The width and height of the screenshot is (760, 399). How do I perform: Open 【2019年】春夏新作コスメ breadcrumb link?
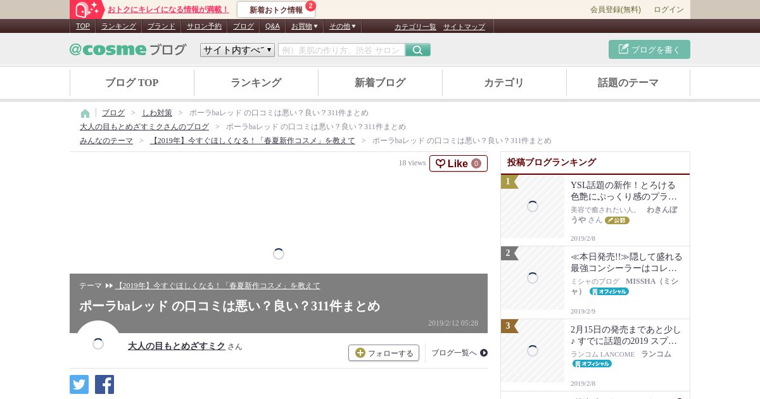(253, 141)
